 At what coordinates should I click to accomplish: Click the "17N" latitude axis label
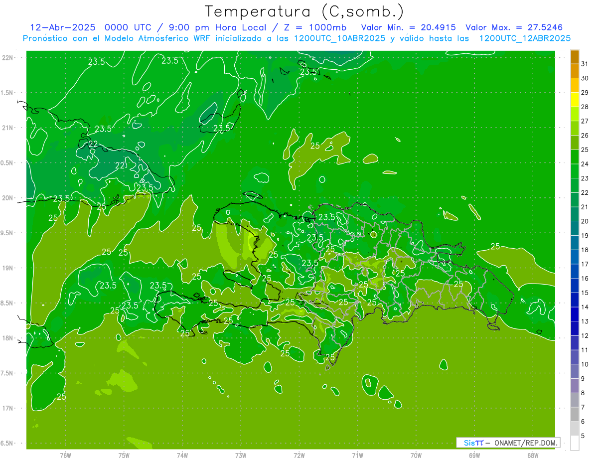click(8, 408)
